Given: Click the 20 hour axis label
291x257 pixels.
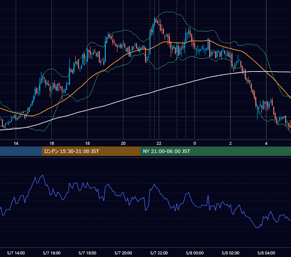Looking at the screenshot, I should coord(123,143).
